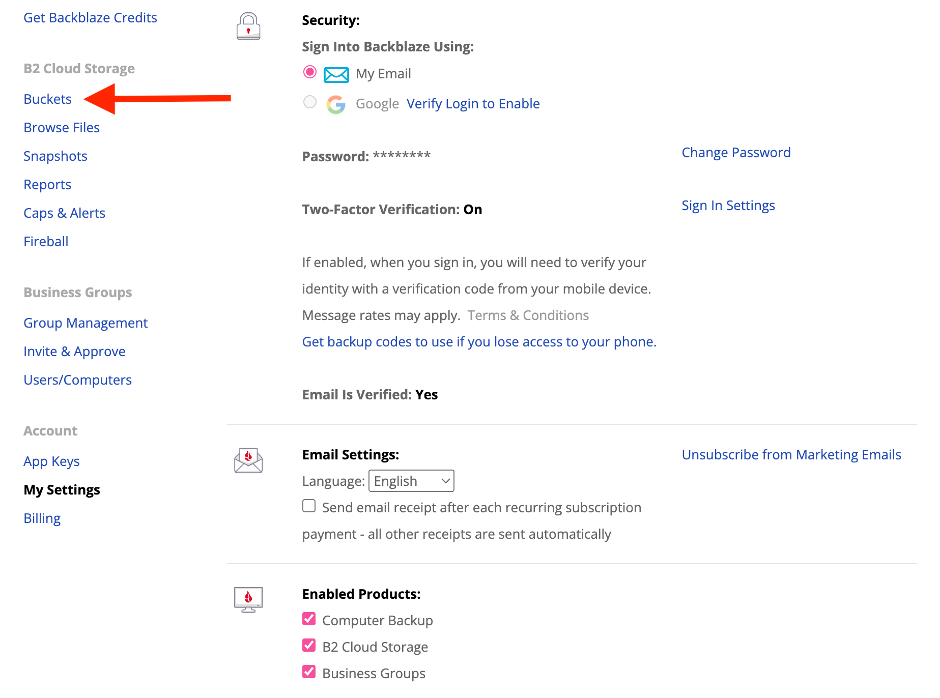Click the 'Email Is Verified: Yes' text
940x698 pixels.
(369, 395)
